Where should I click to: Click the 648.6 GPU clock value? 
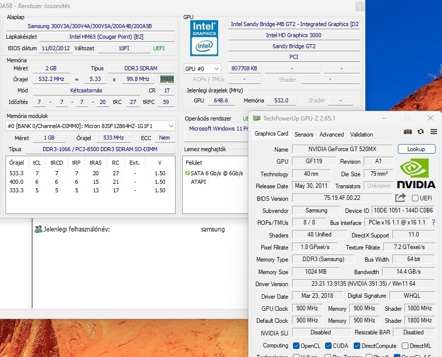point(221,100)
